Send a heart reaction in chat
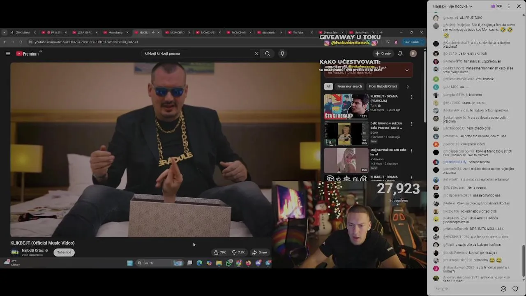526x296 pixels. coord(515,289)
